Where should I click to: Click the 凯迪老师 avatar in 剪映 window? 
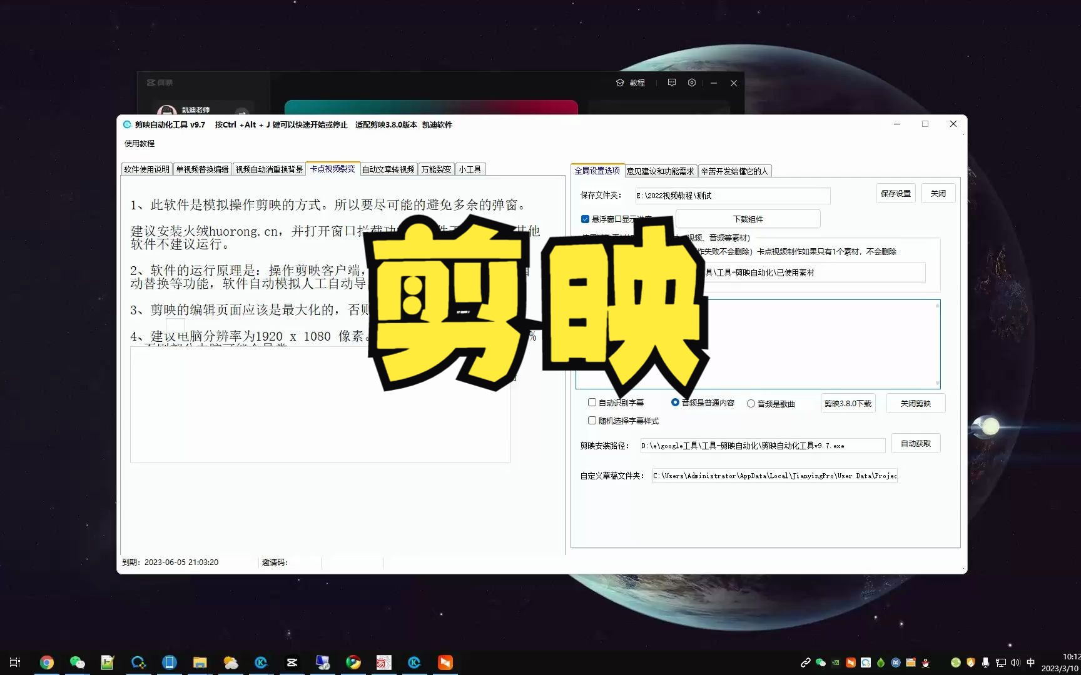point(166,111)
